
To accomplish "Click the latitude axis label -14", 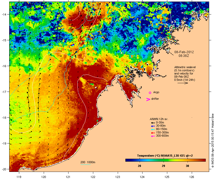I will (4, 14).
